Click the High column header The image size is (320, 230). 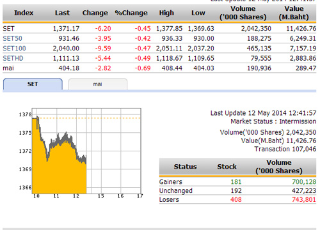click(166, 13)
